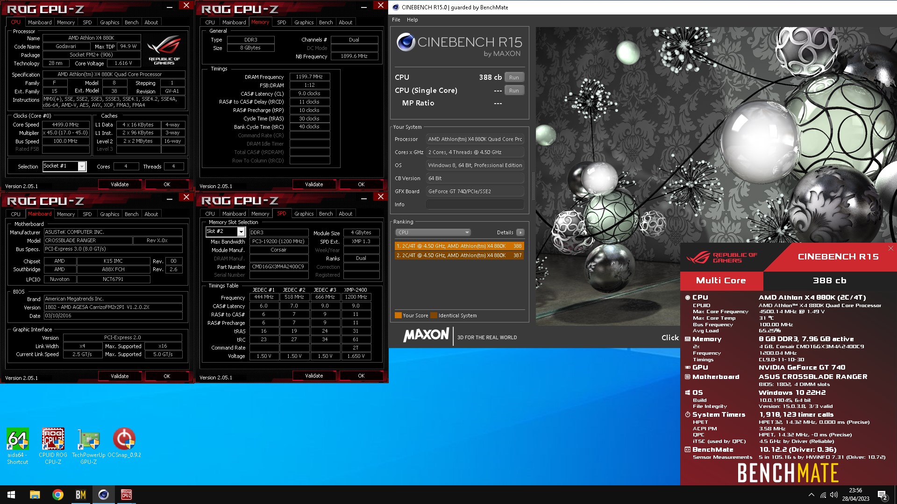
Task: Close the BenchMate result overlay panel
Action: point(890,248)
